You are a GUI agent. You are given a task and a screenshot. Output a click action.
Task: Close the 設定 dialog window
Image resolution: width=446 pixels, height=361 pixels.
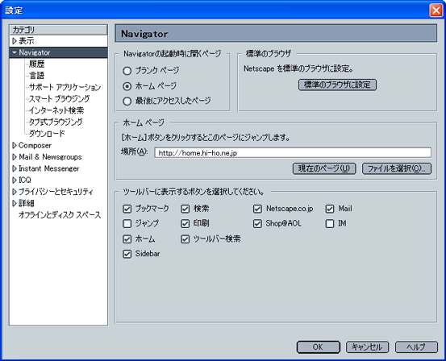pos(436,10)
